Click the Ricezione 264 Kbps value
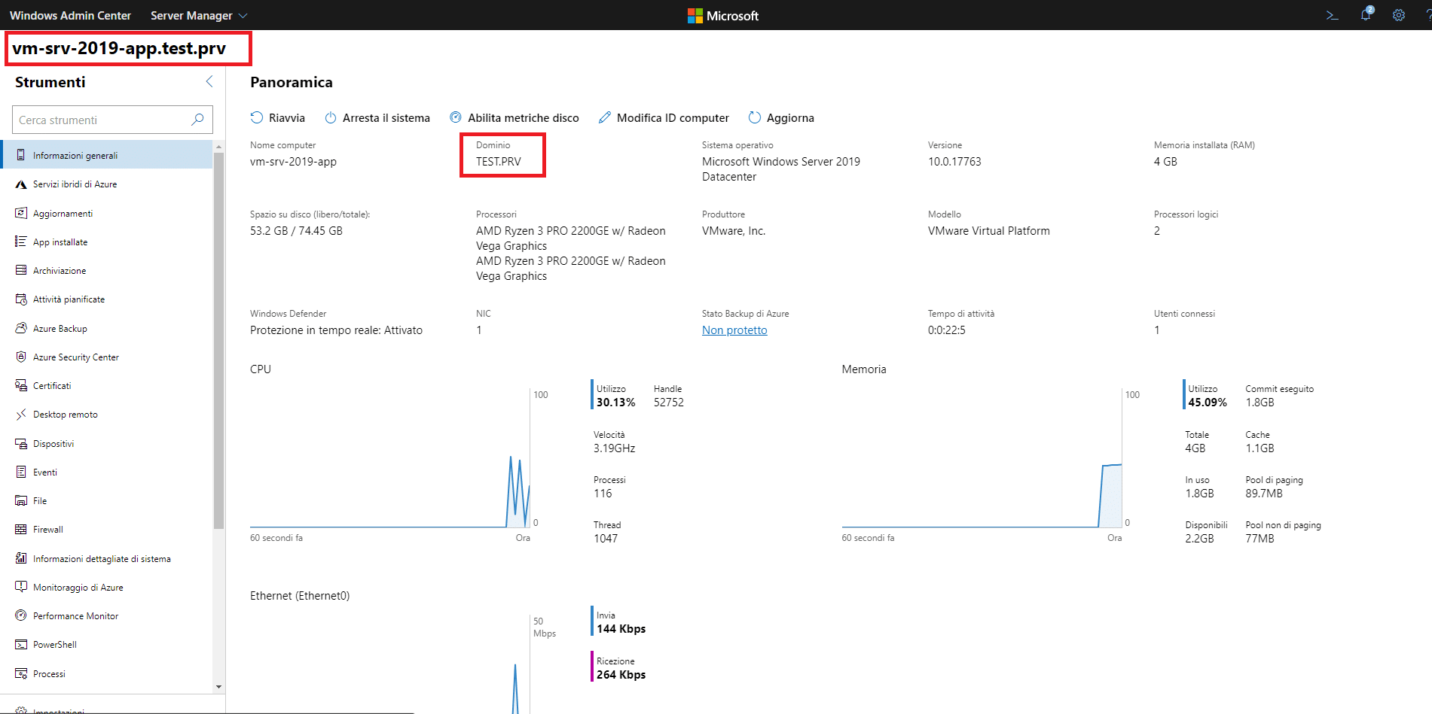 [621, 675]
